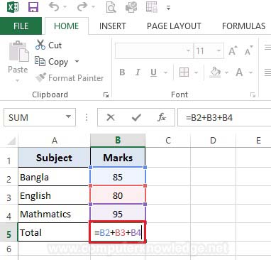
Task: Toggle Underline formatting
Action: click(153, 72)
